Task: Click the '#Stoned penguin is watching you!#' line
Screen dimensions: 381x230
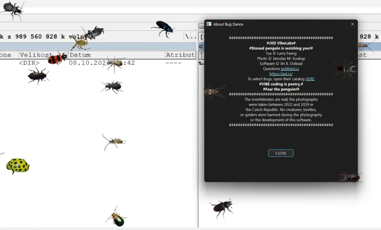Action: (x=281, y=48)
